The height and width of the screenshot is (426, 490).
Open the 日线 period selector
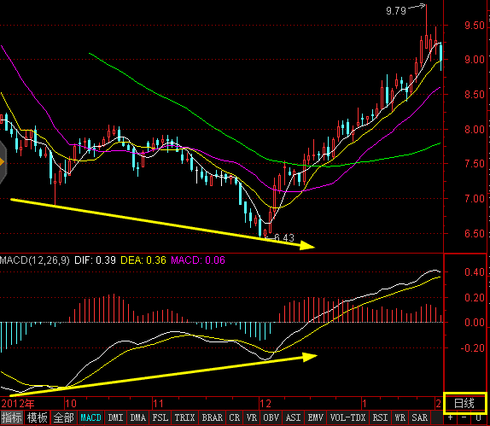click(x=464, y=403)
